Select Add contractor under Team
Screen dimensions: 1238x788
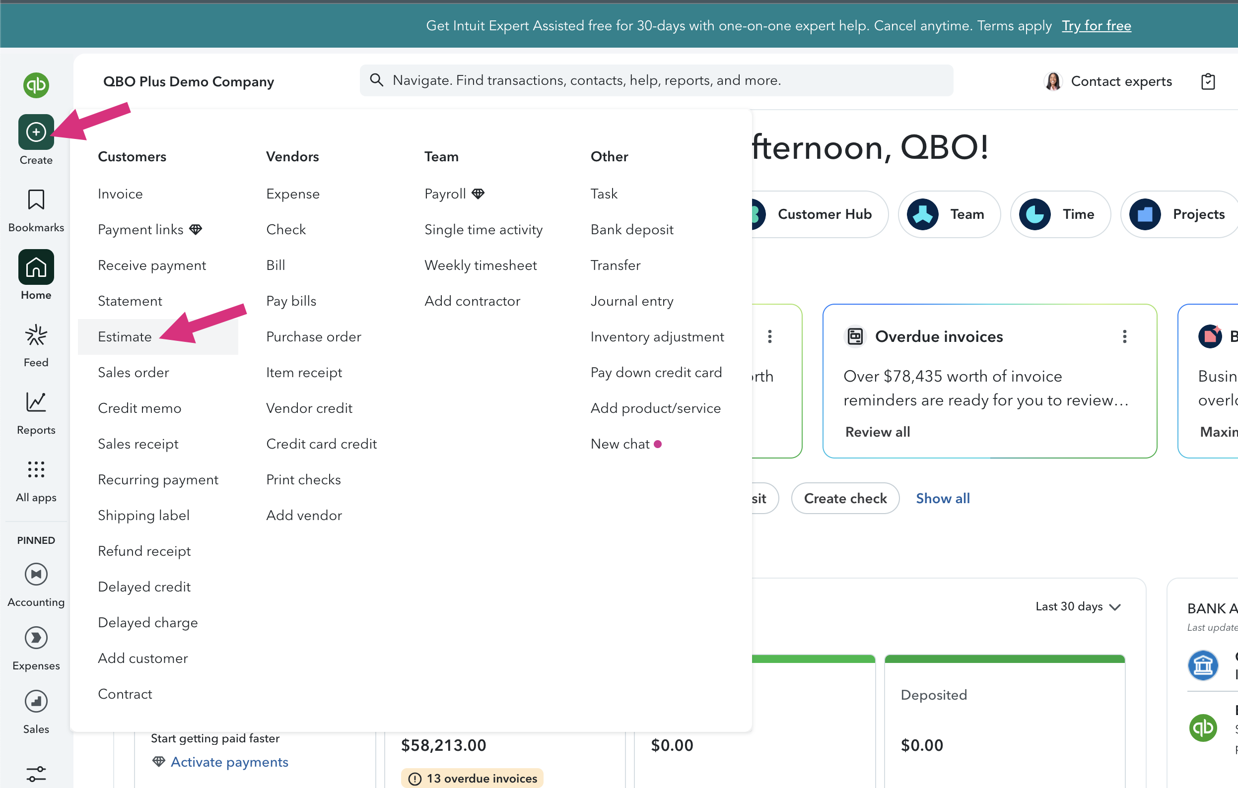pyautogui.click(x=473, y=301)
